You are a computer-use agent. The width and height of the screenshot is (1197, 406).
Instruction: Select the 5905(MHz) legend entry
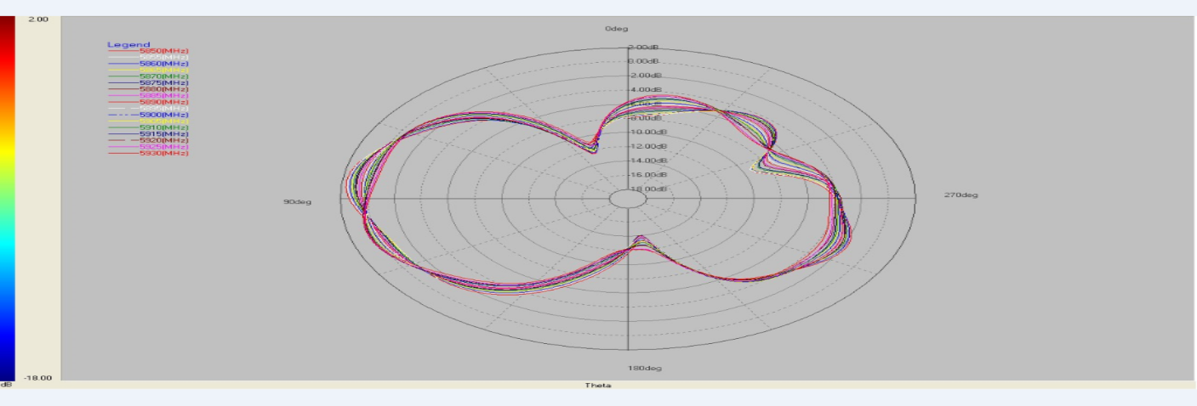point(148,121)
